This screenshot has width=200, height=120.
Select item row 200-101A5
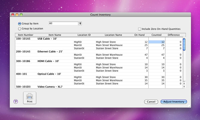click(99, 52)
